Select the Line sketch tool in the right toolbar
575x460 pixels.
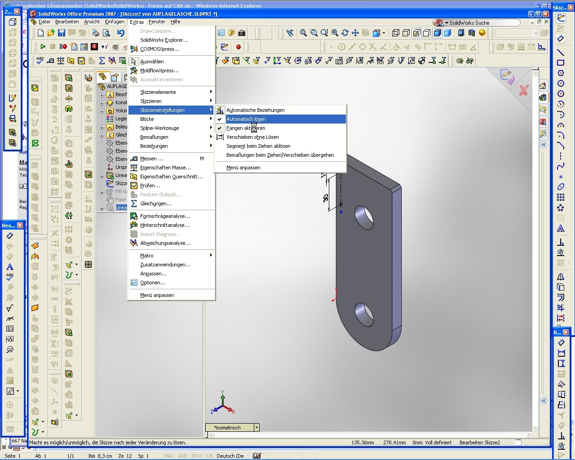(x=561, y=52)
